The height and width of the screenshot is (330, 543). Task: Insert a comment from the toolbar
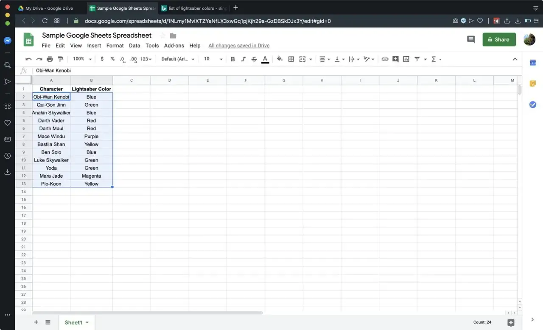point(395,59)
